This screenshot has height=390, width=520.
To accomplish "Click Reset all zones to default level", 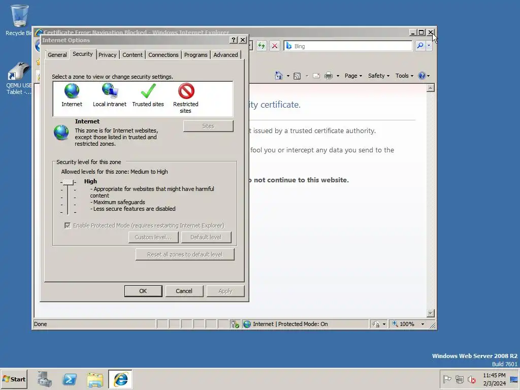I will point(185,254).
